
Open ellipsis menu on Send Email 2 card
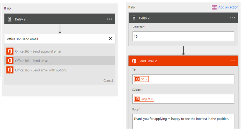233,61
